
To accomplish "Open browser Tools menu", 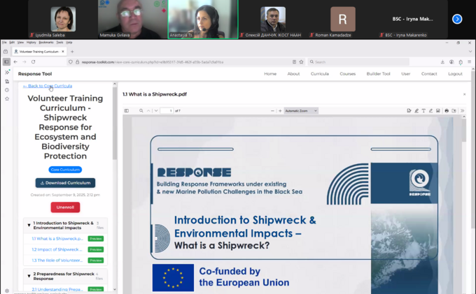I will click(x=59, y=43).
